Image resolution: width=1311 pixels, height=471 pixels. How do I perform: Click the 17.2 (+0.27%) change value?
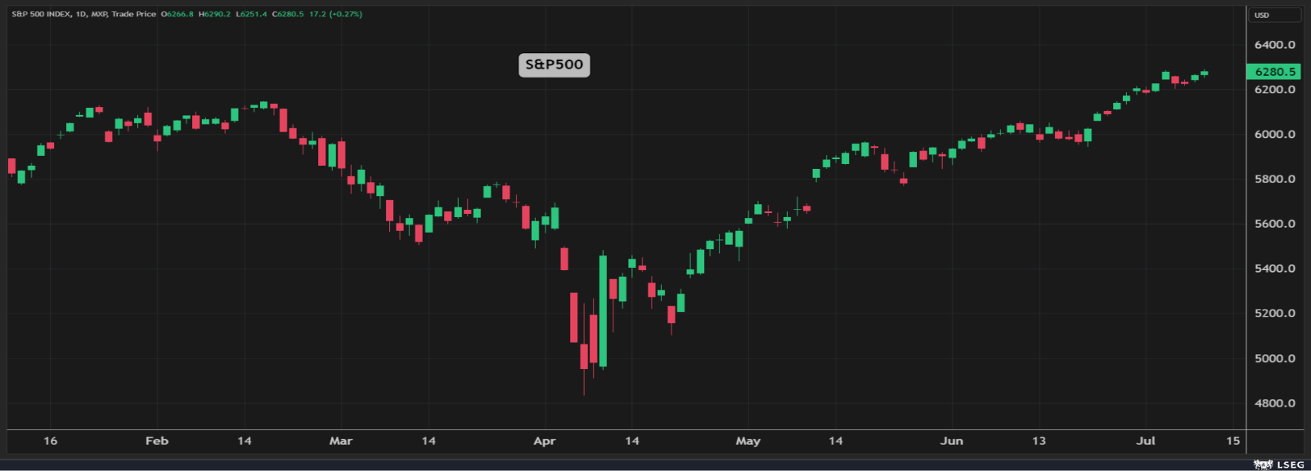335,14
